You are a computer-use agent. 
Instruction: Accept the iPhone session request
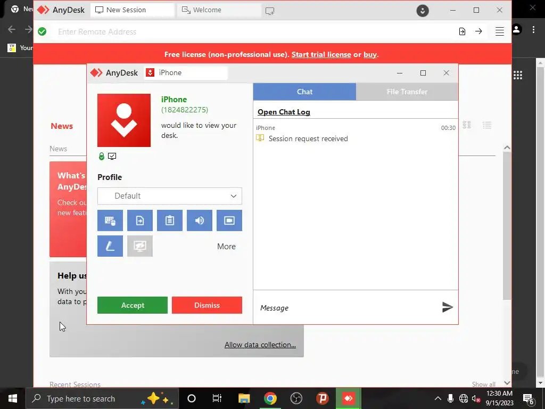(133, 305)
